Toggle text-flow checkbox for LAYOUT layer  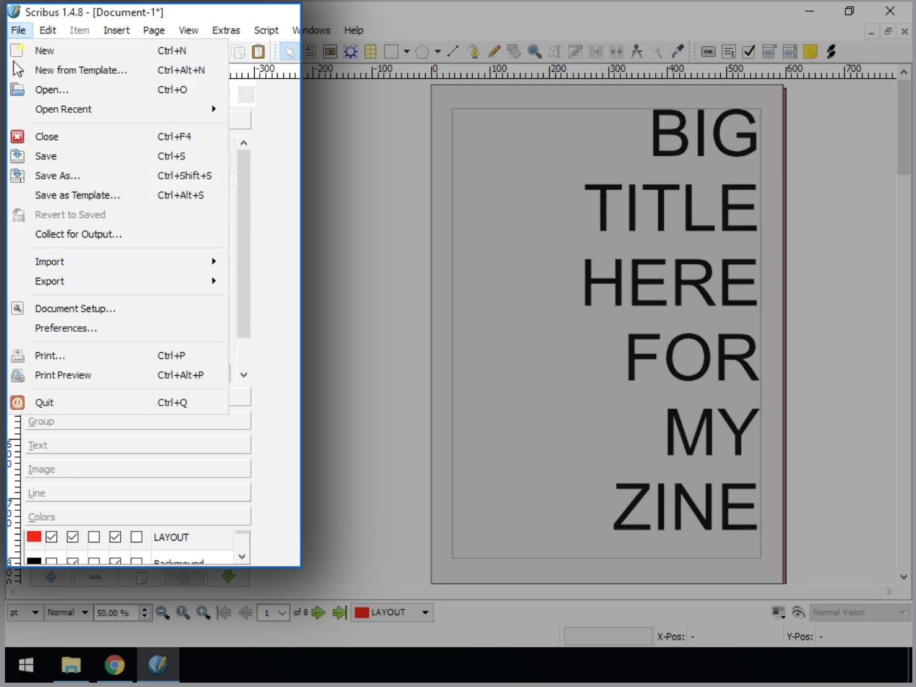(x=115, y=537)
